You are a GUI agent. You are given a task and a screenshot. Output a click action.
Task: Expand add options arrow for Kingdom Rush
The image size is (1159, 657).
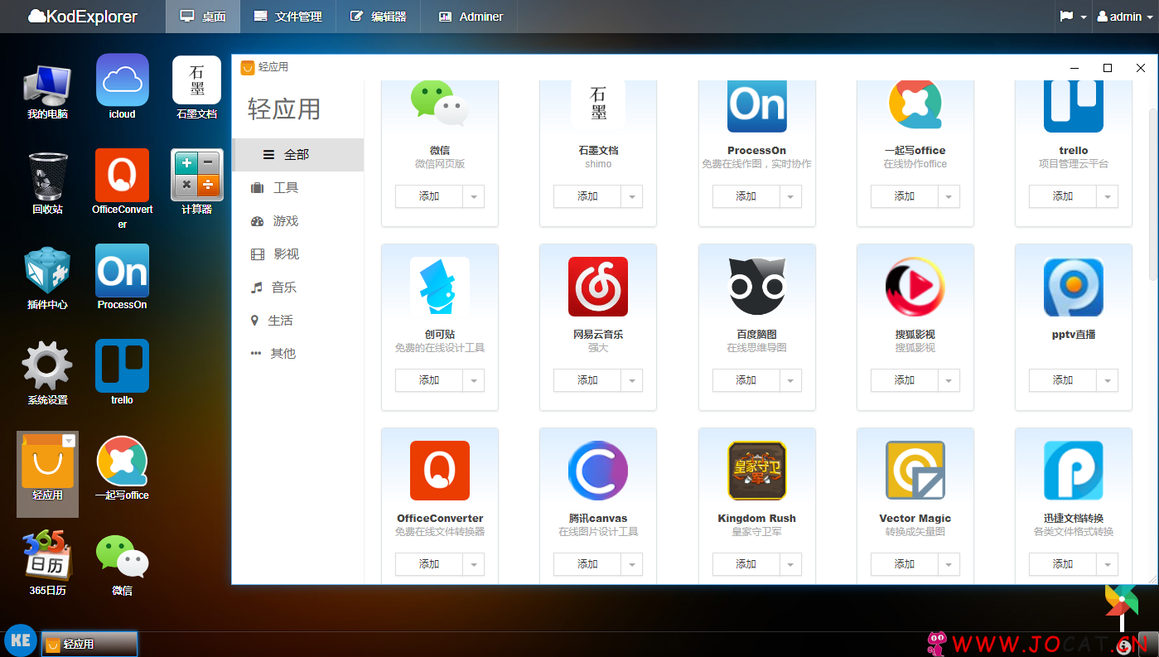791,564
